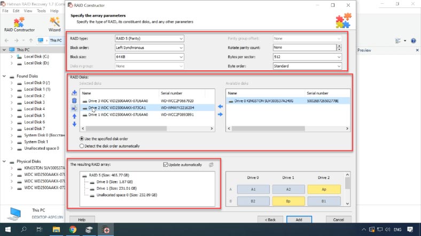The height and width of the screenshot is (236, 421).
Task: Open Tools menu
Action: pyautogui.click(x=41, y=11)
